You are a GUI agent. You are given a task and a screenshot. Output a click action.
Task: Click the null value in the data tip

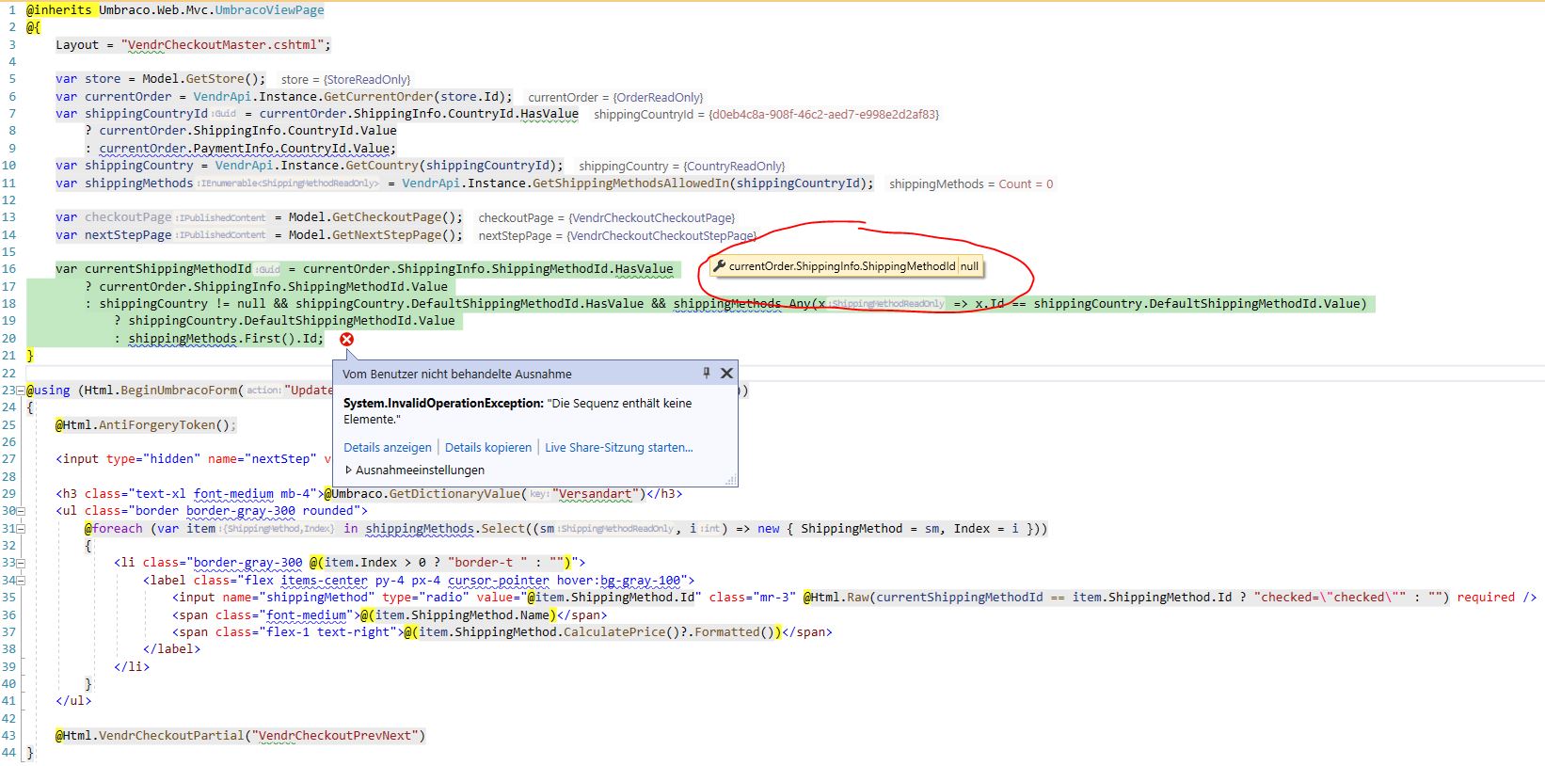(x=969, y=266)
